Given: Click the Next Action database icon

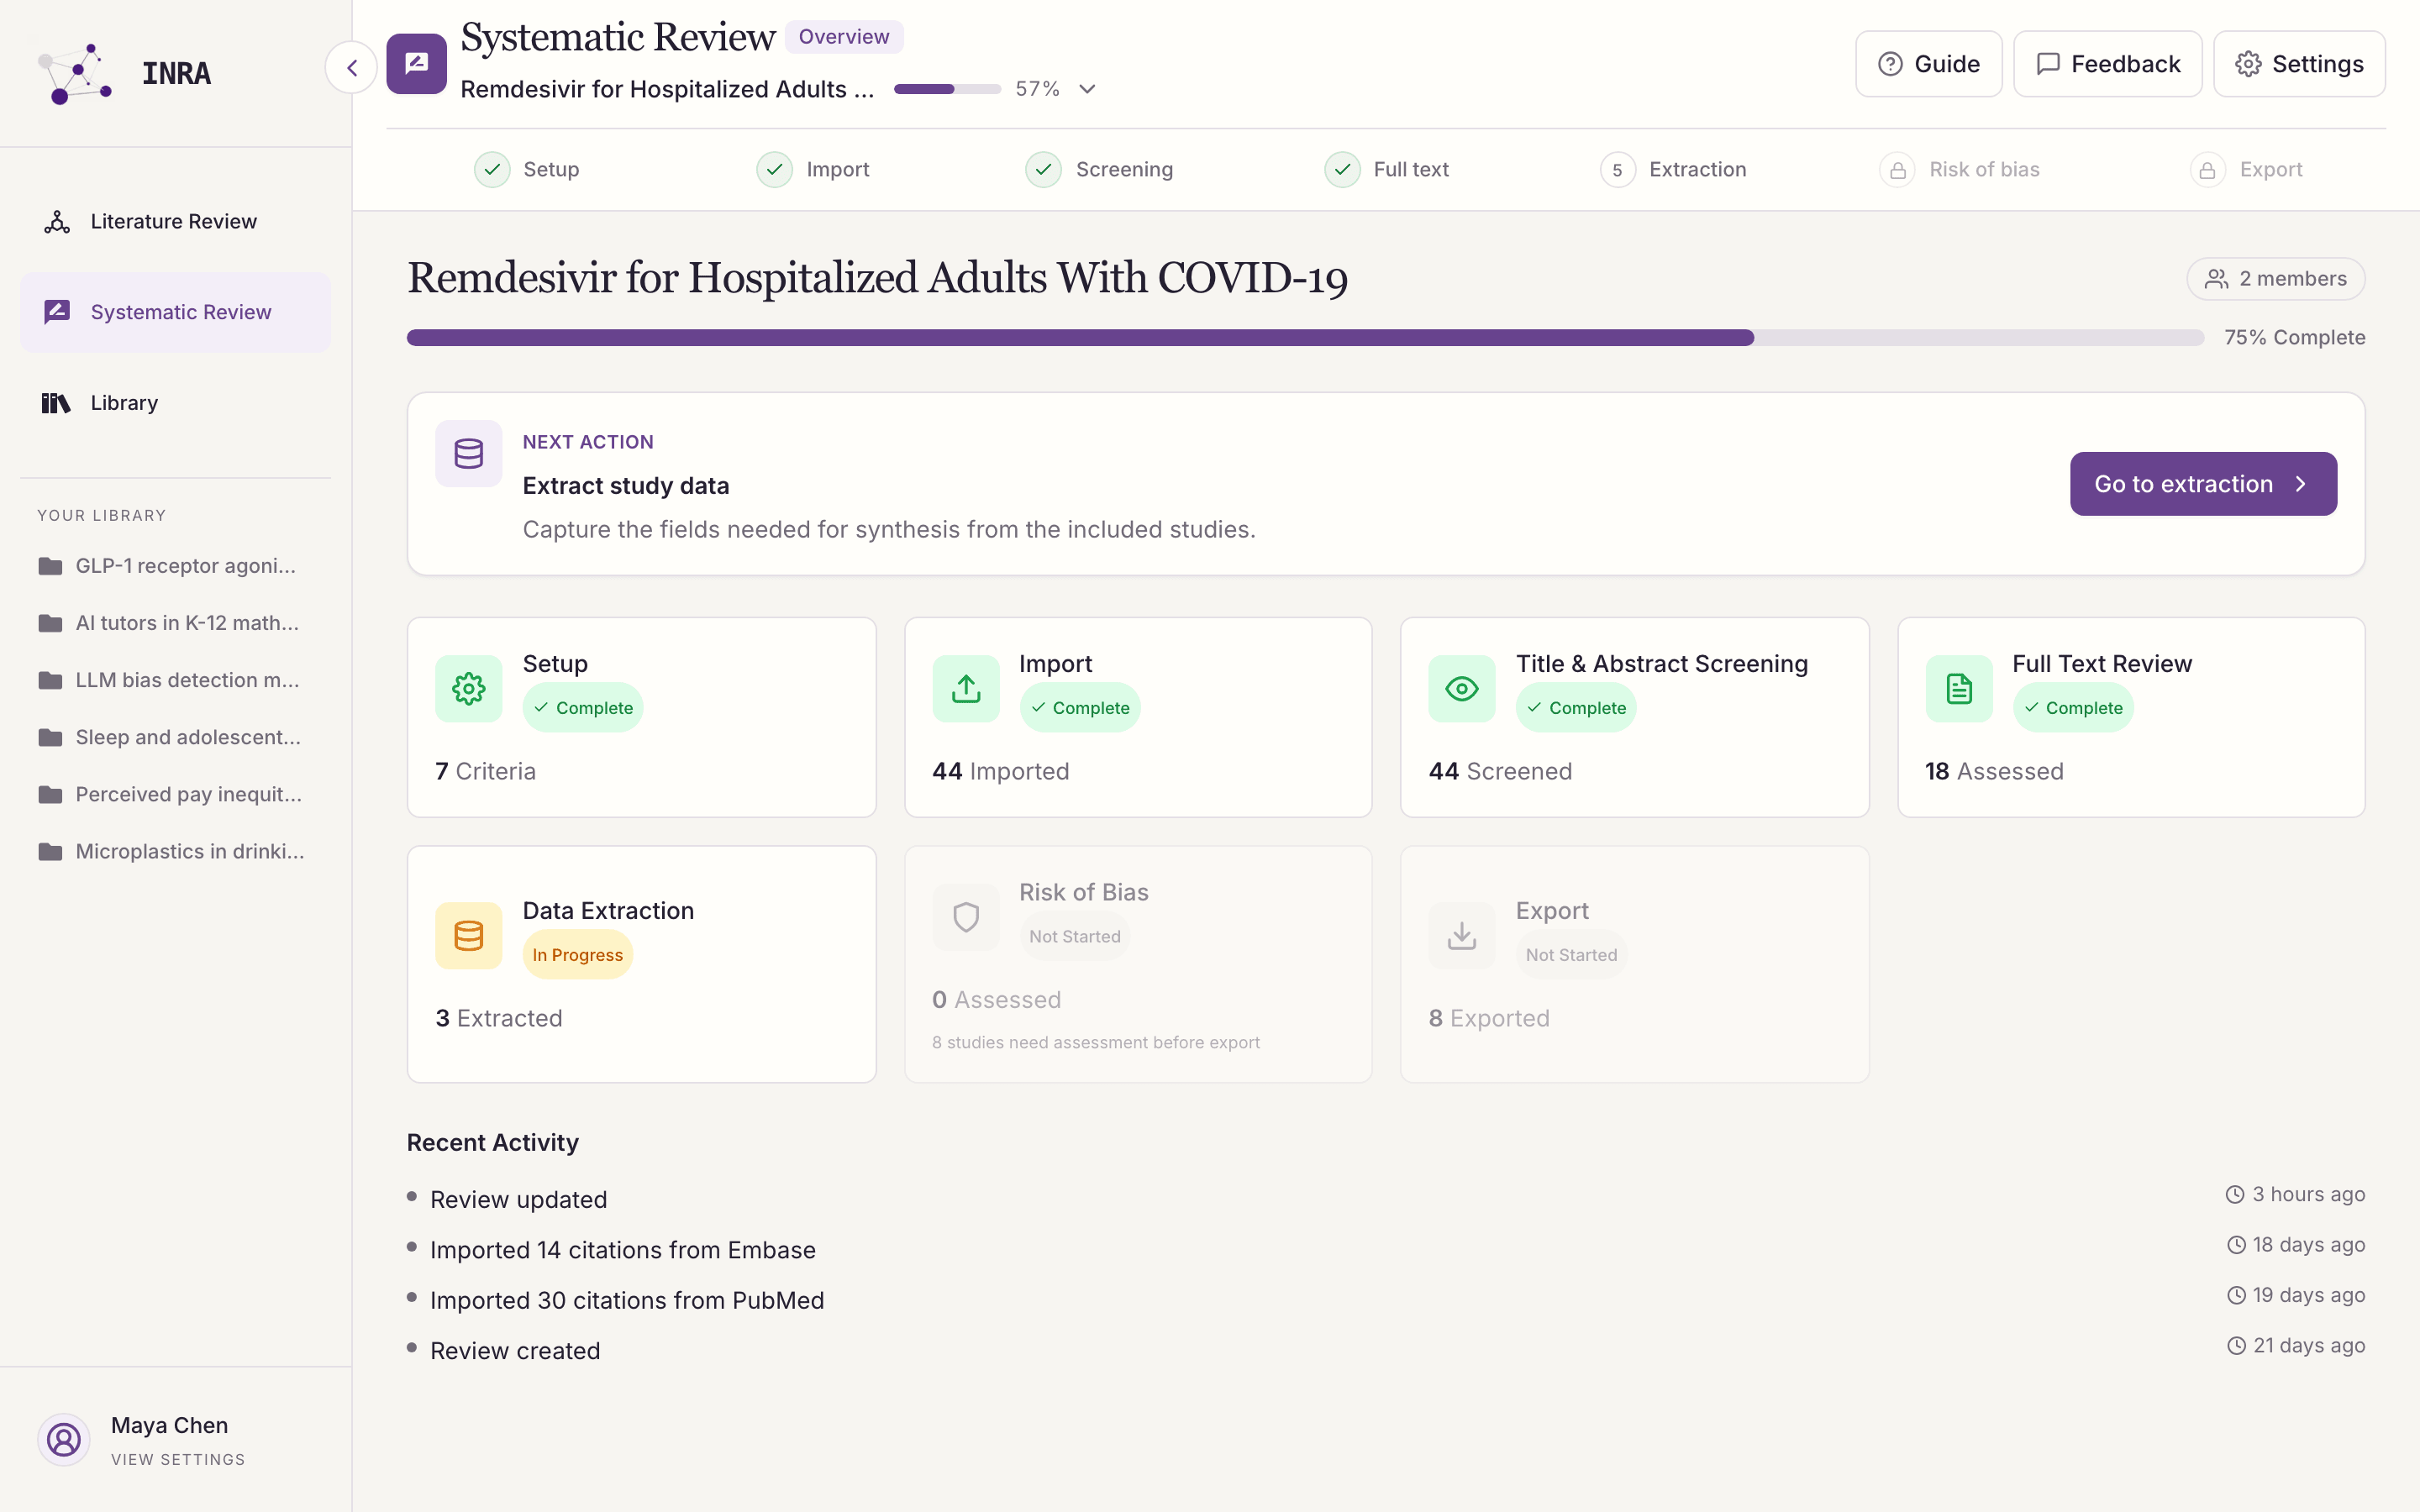Looking at the screenshot, I should (x=468, y=454).
